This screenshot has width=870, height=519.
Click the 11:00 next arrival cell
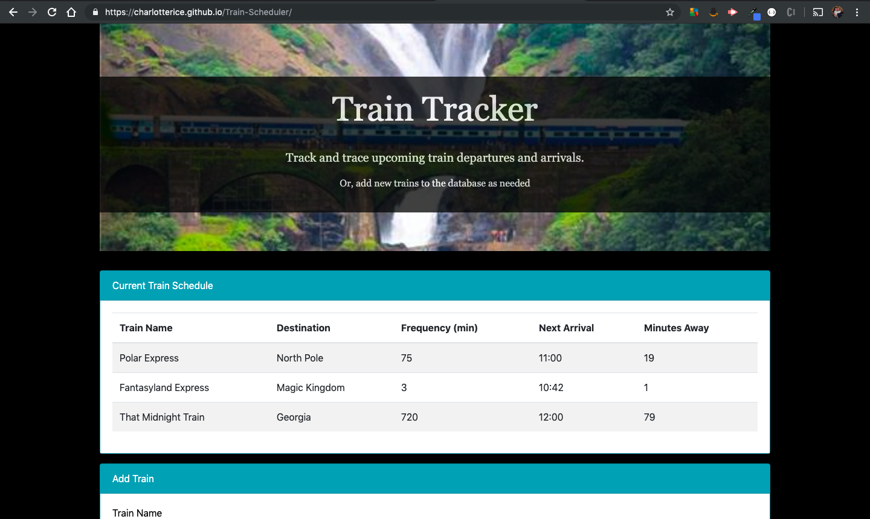coord(550,358)
